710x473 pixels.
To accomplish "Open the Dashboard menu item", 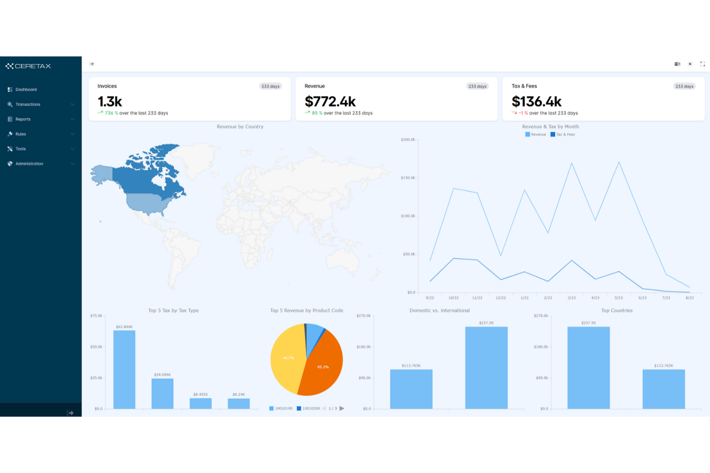I will pyautogui.click(x=26, y=90).
